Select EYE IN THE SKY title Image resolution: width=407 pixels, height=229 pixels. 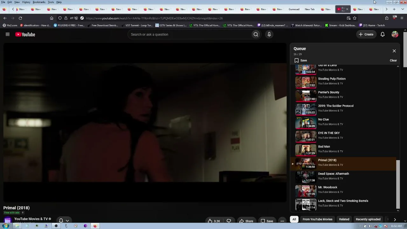[x=329, y=133]
